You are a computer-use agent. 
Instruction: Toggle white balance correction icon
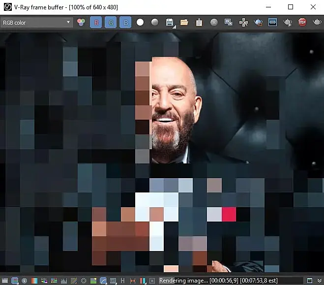34,281
